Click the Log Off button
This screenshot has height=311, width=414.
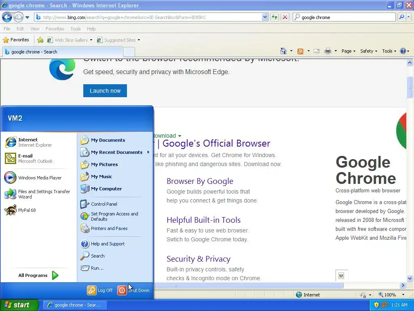click(x=100, y=290)
